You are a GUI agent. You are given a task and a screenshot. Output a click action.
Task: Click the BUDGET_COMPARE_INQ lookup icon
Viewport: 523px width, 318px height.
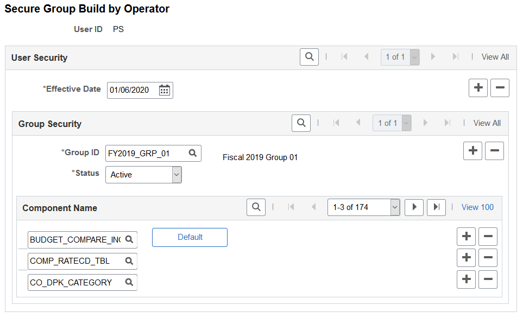[129, 239]
